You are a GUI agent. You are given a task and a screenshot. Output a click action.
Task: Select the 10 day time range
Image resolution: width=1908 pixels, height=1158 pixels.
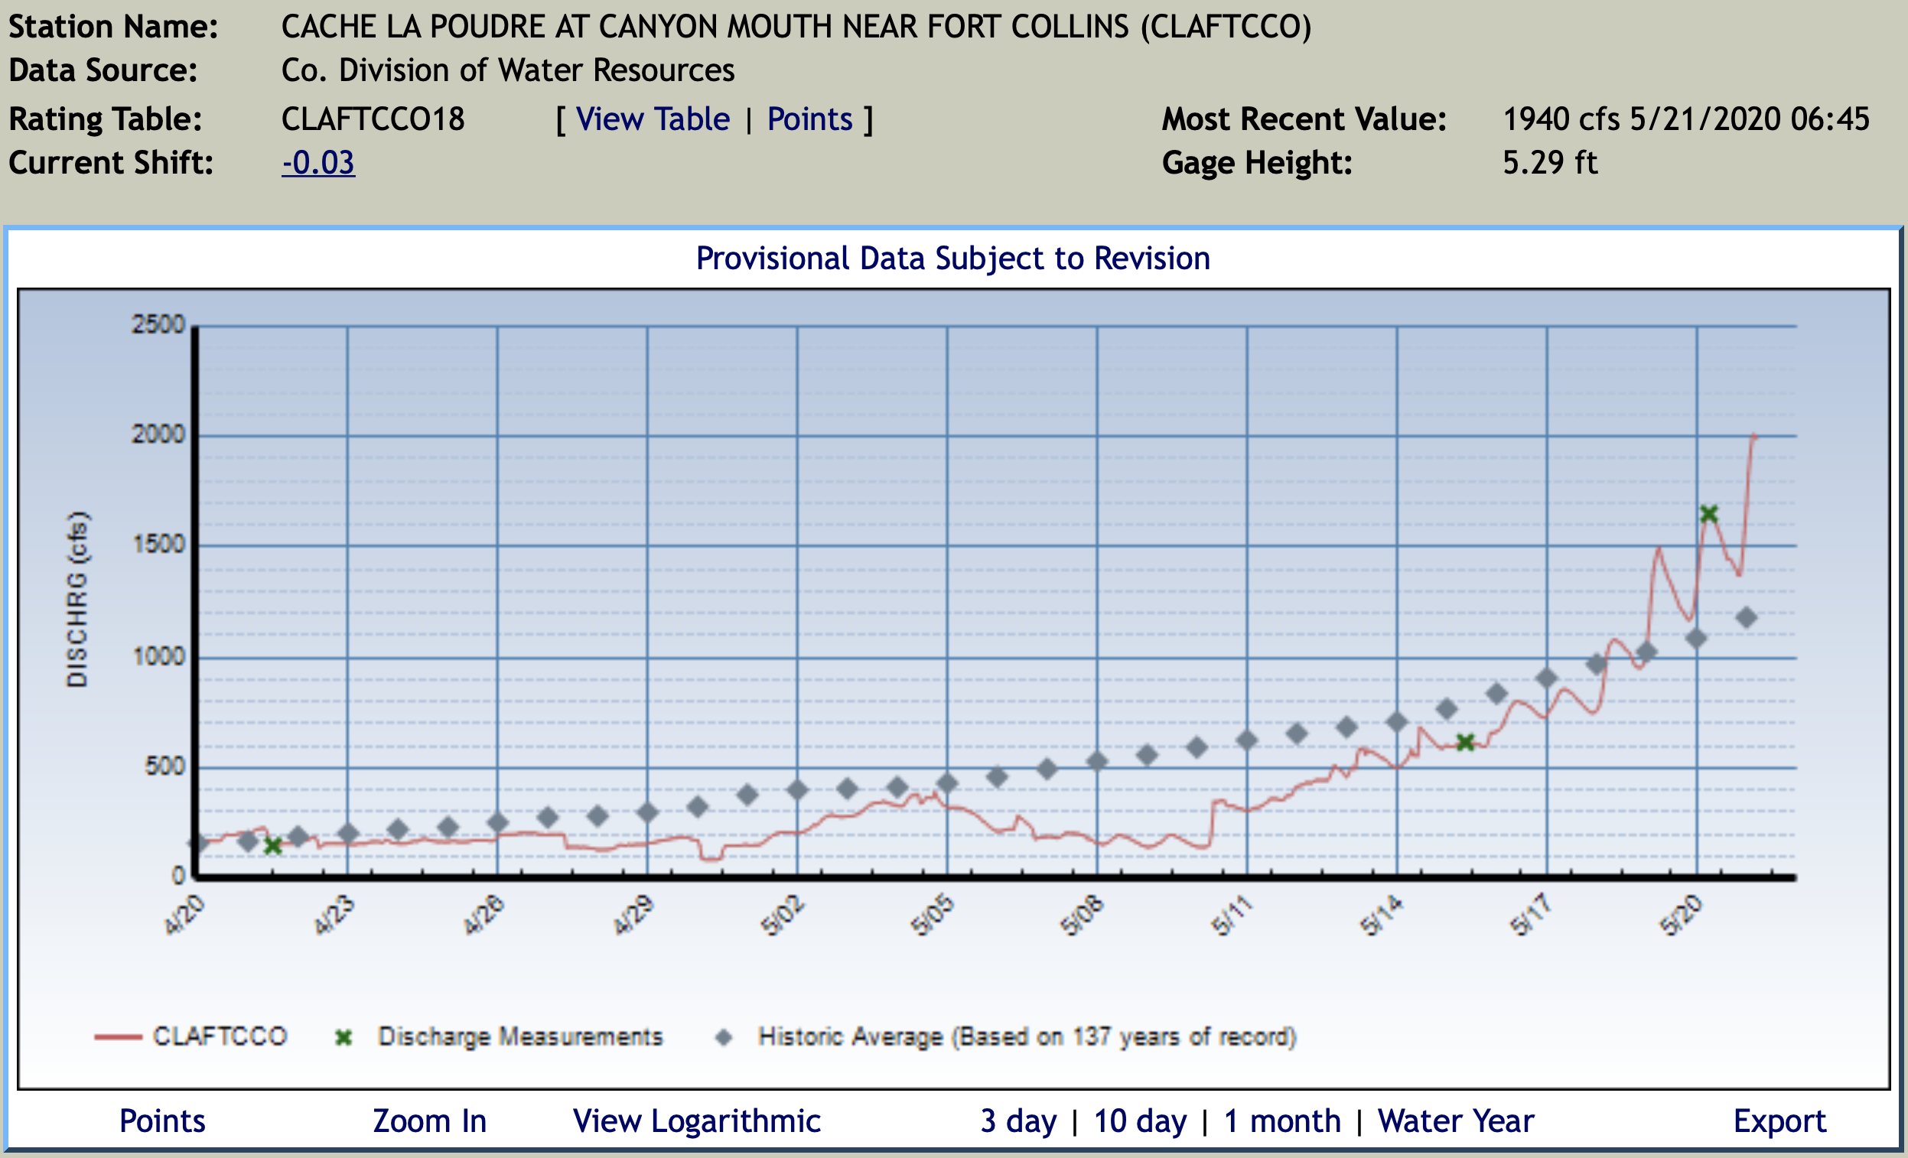point(1139,1121)
